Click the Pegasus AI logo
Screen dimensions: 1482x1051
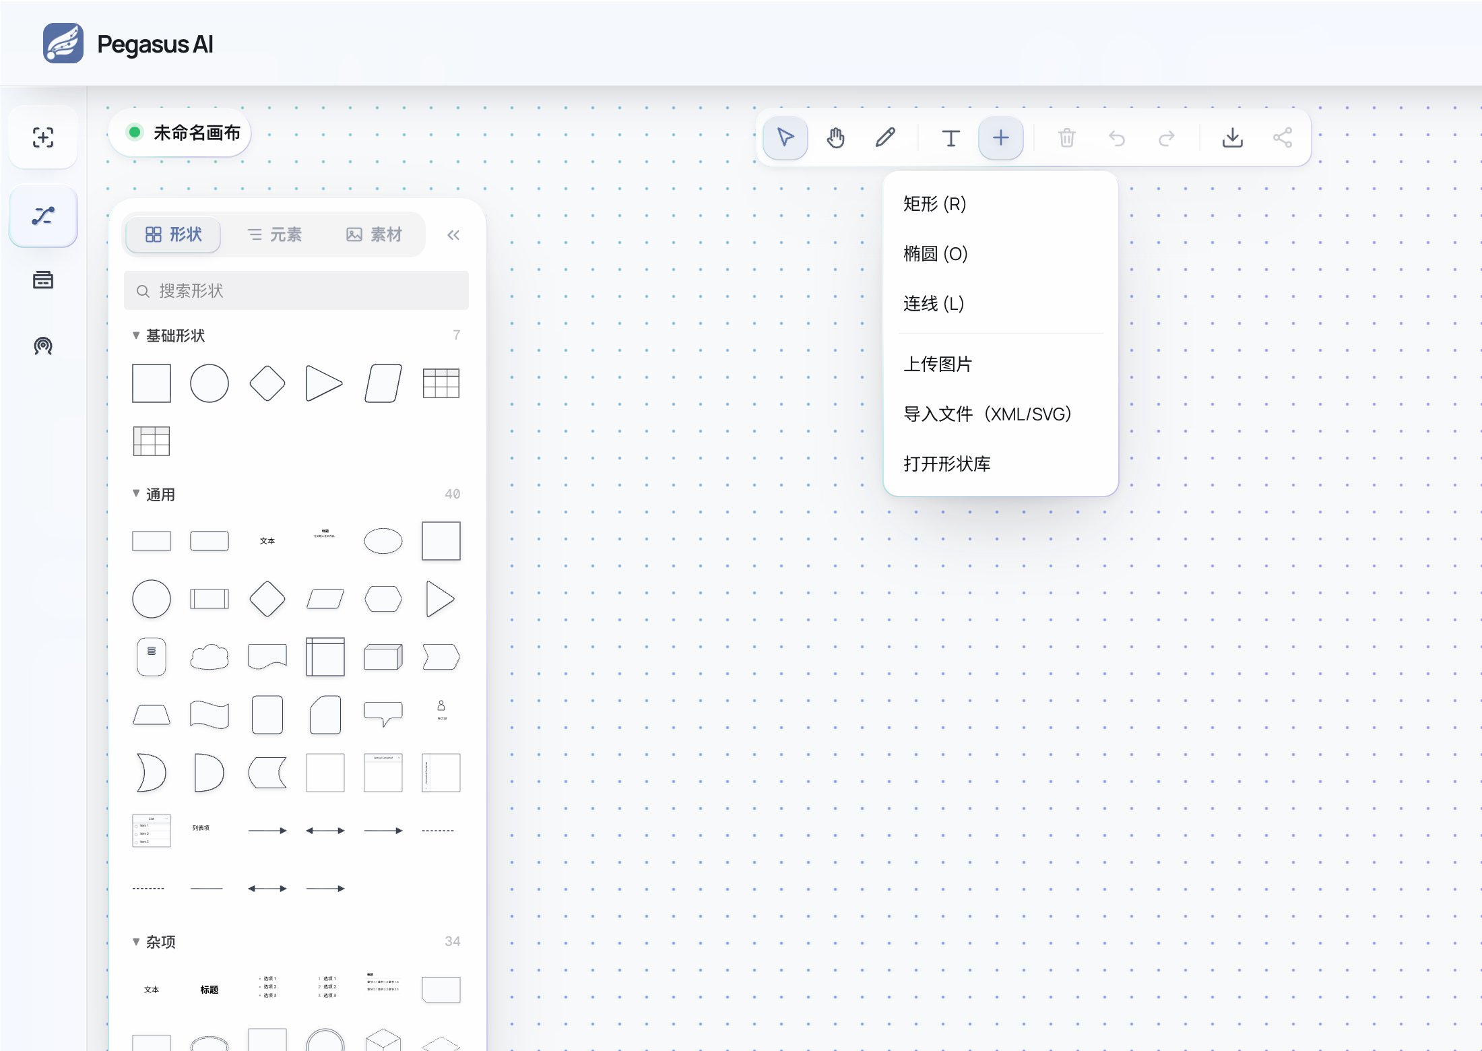click(x=63, y=43)
